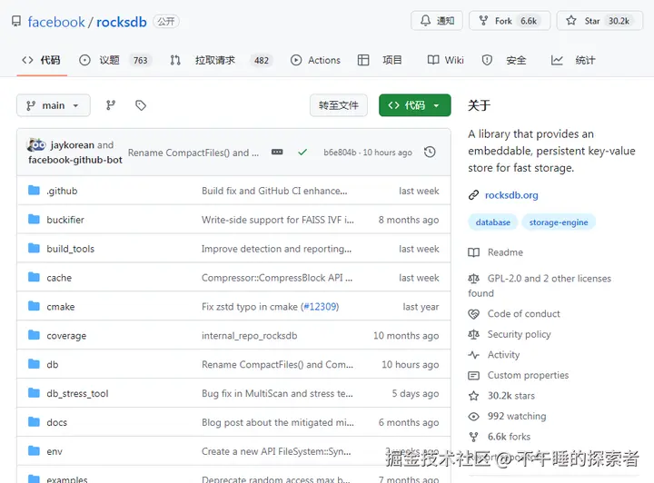
Task: Click the folder icon next to cmake
Action: pyautogui.click(x=34, y=306)
